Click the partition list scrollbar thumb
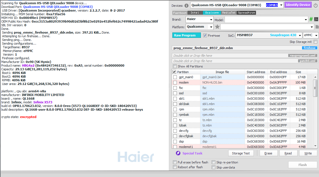Image resolution: width=319 pixels, height=177 pixels. (x=315, y=88)
